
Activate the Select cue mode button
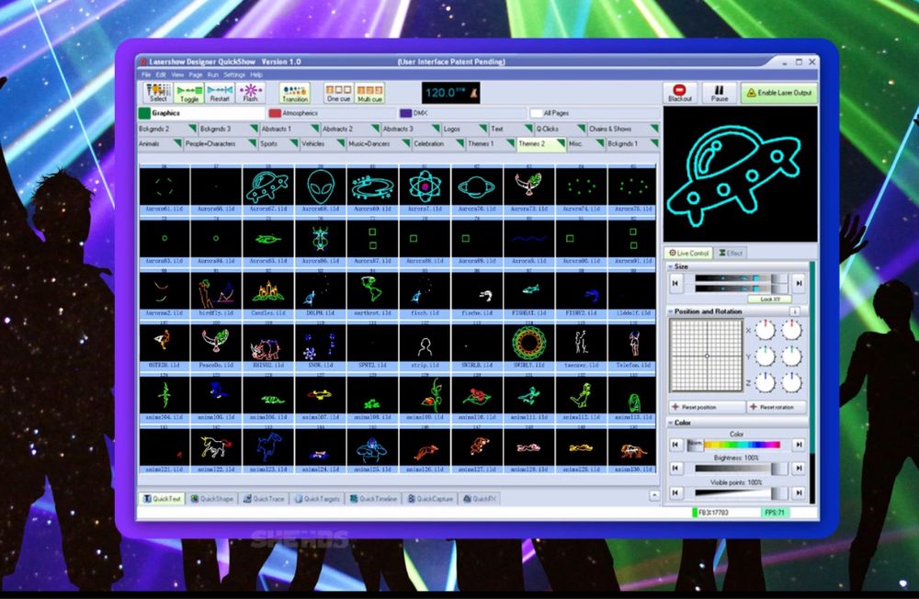[158, 93]
